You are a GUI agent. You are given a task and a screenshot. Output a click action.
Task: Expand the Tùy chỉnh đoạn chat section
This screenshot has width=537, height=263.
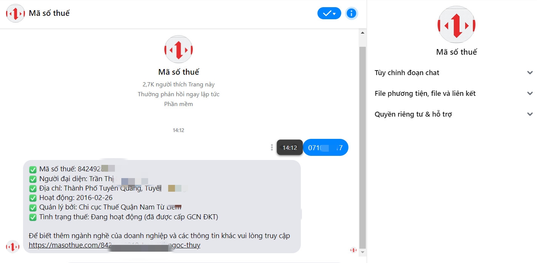point(454,73)
